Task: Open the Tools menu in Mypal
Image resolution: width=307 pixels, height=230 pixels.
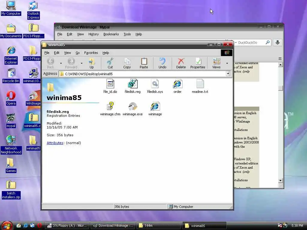Action: (127, 34)
